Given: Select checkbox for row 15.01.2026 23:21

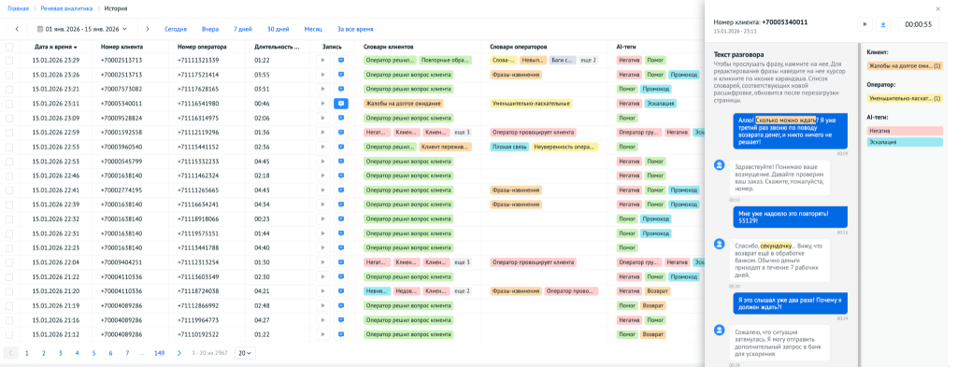Looking at the screenshot, I should pos(9,90).
